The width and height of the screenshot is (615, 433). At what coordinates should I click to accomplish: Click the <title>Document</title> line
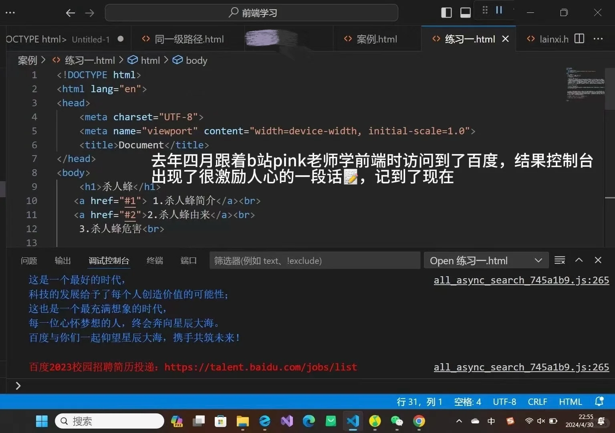[x=144, y=145]
